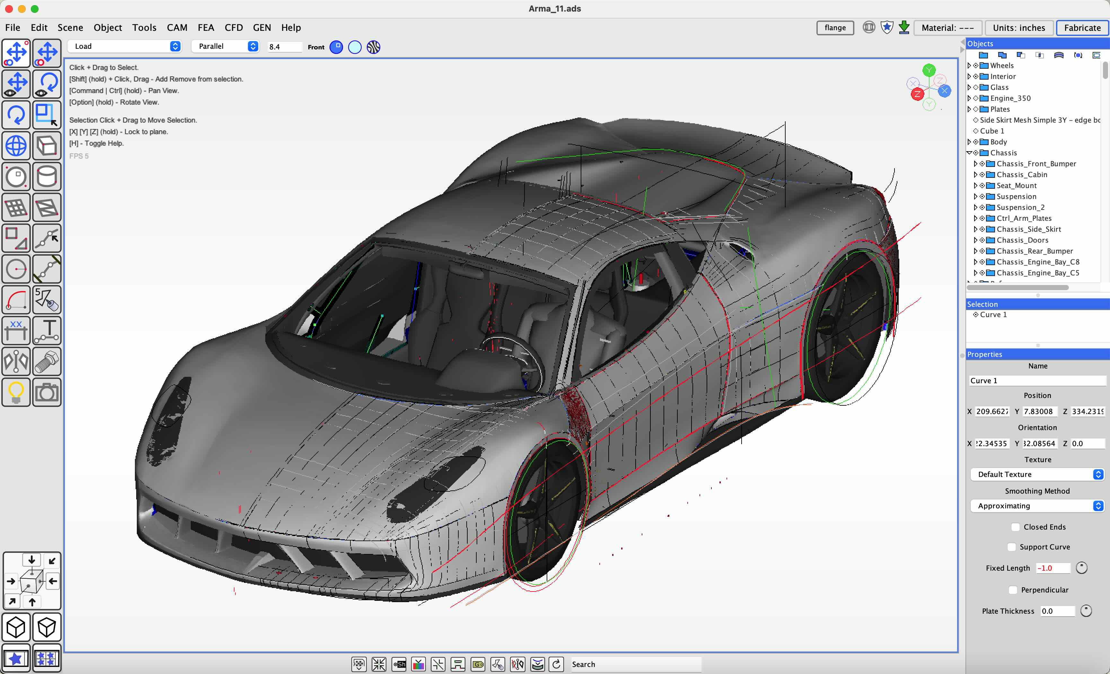Select the light bulb tool

tap(16, 393)
